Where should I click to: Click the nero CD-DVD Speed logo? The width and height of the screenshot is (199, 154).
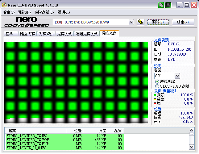coord(27,22)
